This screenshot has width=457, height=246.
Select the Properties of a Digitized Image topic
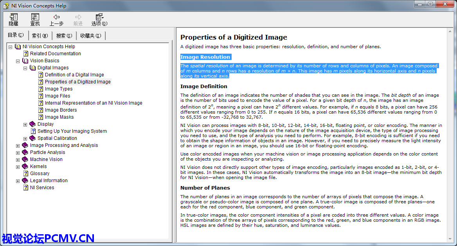tap(77, 82)
